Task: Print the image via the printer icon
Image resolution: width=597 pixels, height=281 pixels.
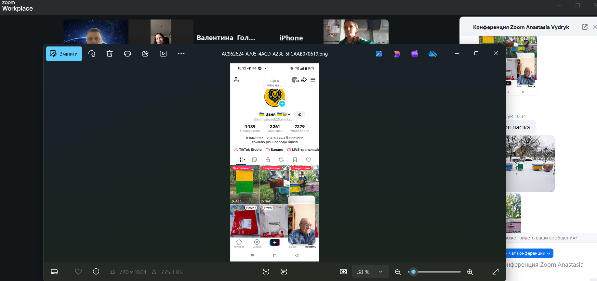Action: point(127,54)
